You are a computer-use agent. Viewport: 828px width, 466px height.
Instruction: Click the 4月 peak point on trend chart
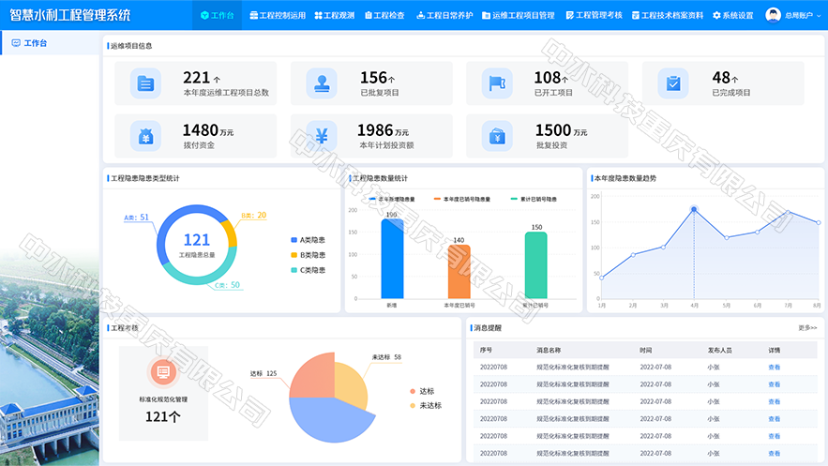pyautogui.click(x=694, y=209)
